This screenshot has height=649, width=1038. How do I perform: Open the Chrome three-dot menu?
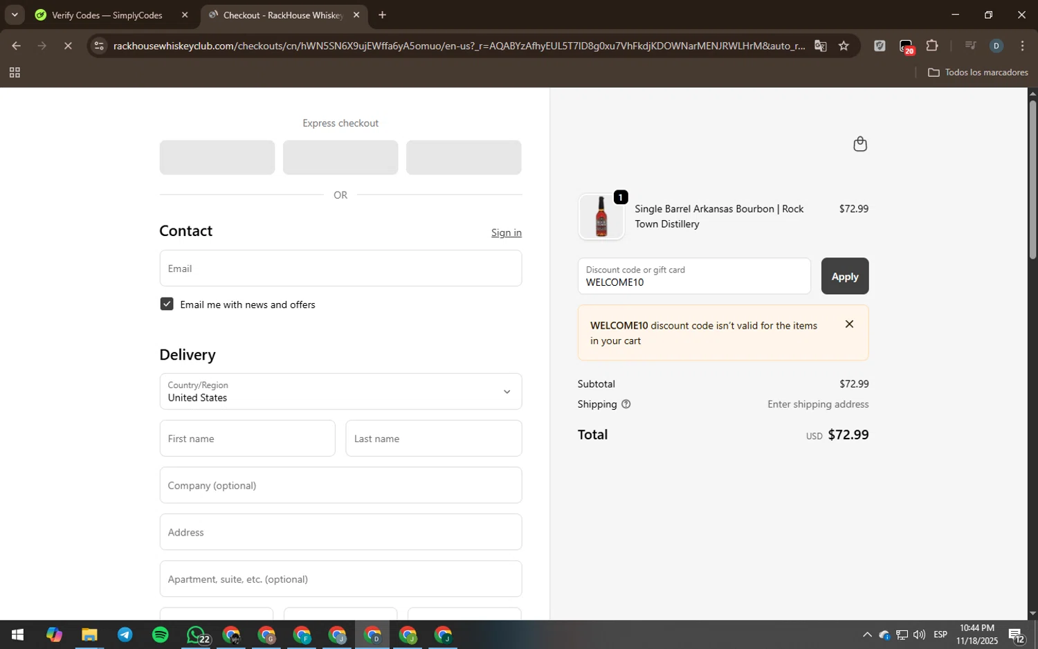(x=1023, y=46)
